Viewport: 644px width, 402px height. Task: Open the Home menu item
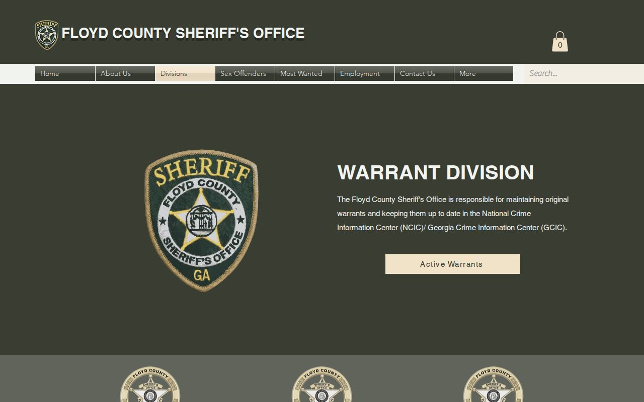(x=65, y=73)
